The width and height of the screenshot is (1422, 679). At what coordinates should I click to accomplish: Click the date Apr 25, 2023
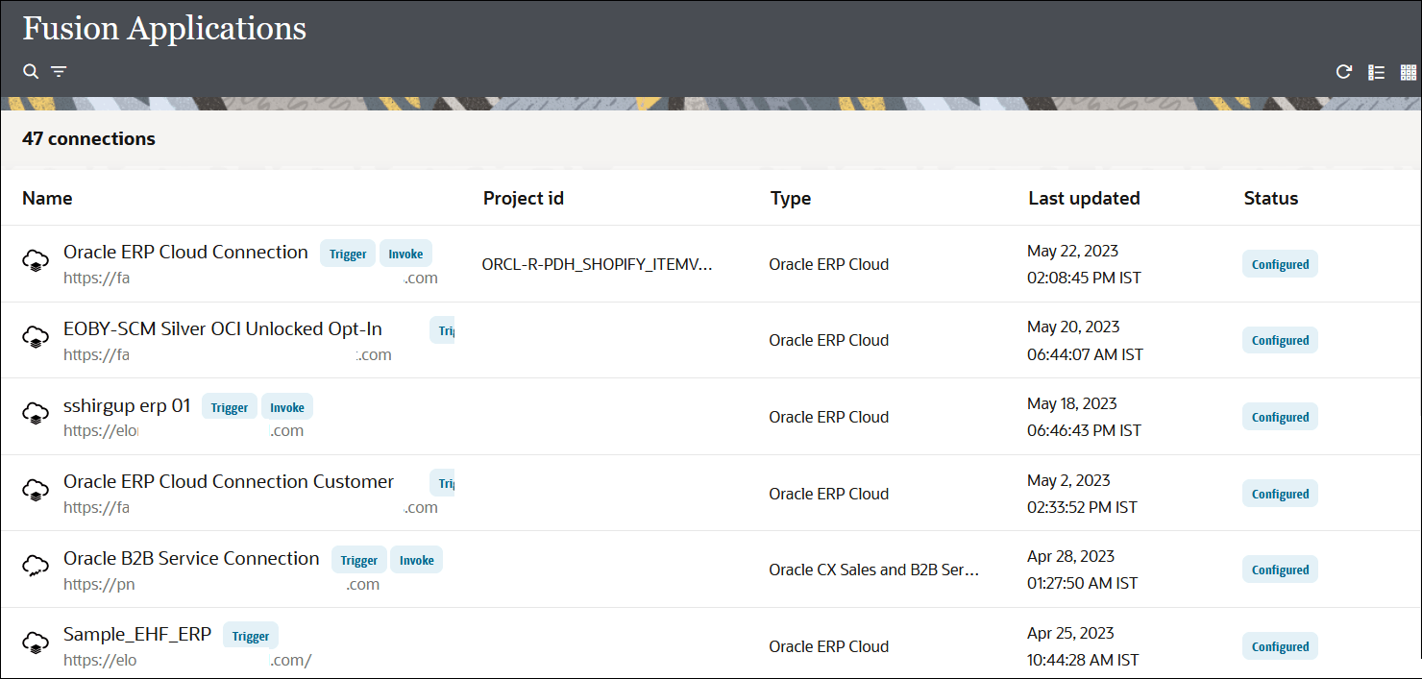click(1070, 633)
